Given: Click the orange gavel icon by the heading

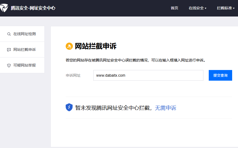Looking at the screenshot, I should [x=69, y=46].
